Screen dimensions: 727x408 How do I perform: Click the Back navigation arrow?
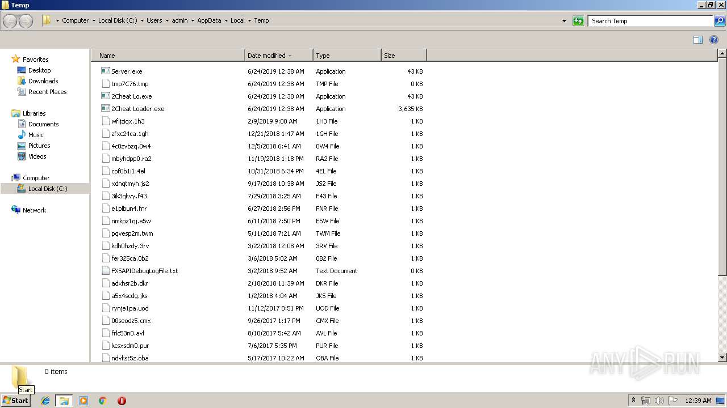coord(10,21)
